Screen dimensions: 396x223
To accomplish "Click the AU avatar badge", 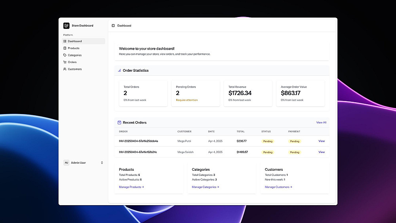I will click(x=67, y=163).
